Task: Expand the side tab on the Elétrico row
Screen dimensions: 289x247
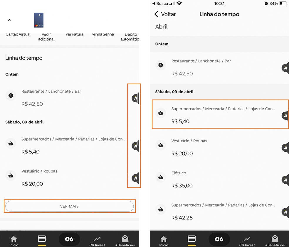Action: (x=285, y=180)
